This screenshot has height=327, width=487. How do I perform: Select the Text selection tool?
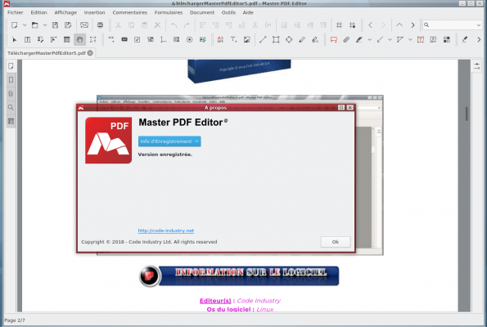pyautogui.click(x=27, y=39)
